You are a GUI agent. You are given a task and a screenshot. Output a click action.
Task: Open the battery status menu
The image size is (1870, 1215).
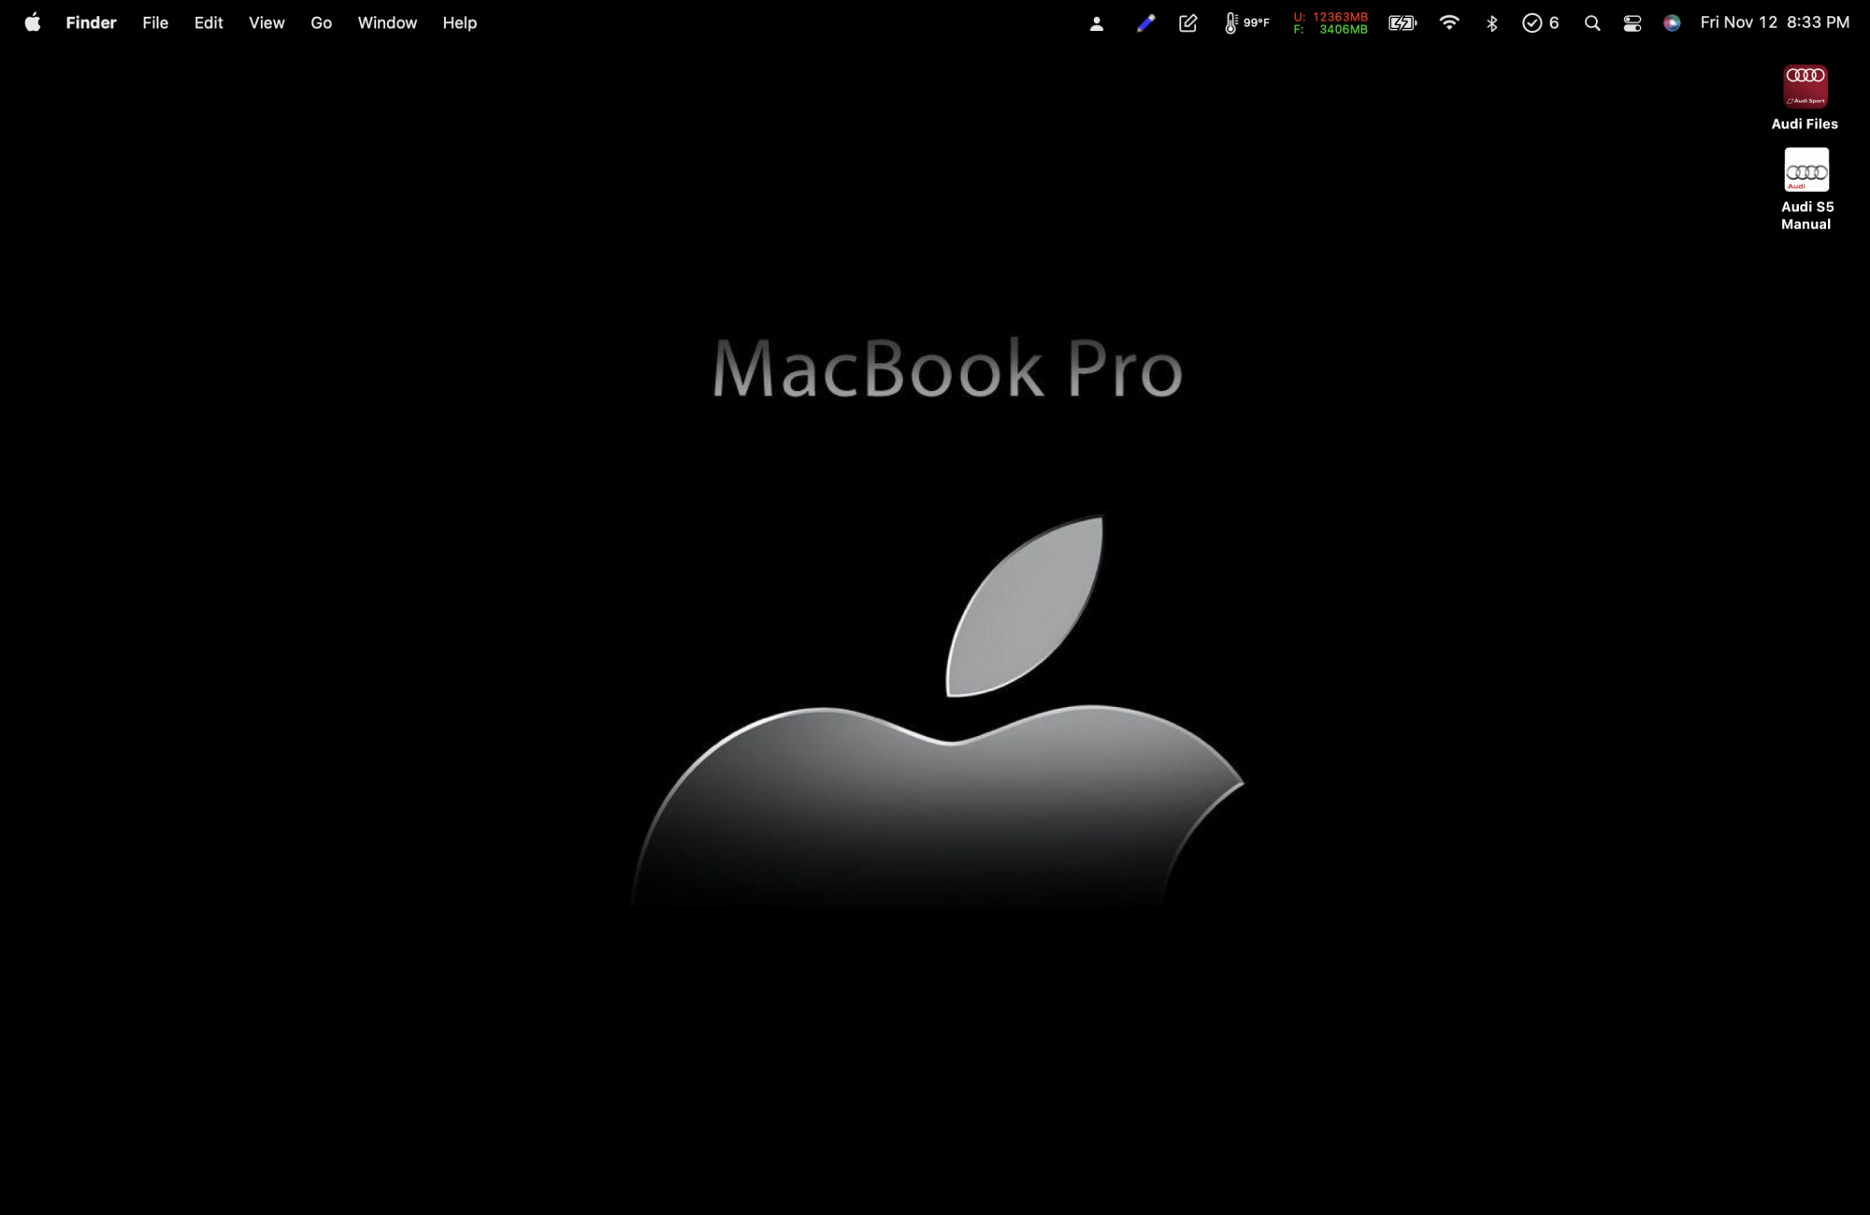point(1402,22)
